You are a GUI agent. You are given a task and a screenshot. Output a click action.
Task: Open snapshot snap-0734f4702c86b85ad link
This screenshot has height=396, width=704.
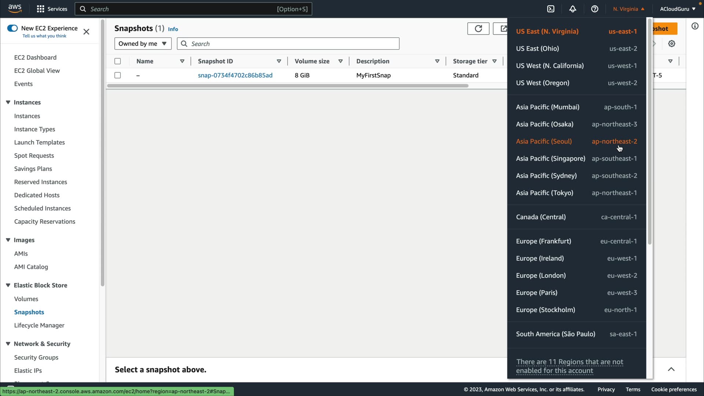(235, 75)
